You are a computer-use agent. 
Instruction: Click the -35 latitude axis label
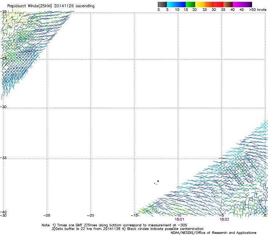point(3,158)
